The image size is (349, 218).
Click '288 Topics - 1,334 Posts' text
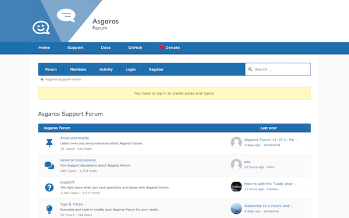click(79, 171)
